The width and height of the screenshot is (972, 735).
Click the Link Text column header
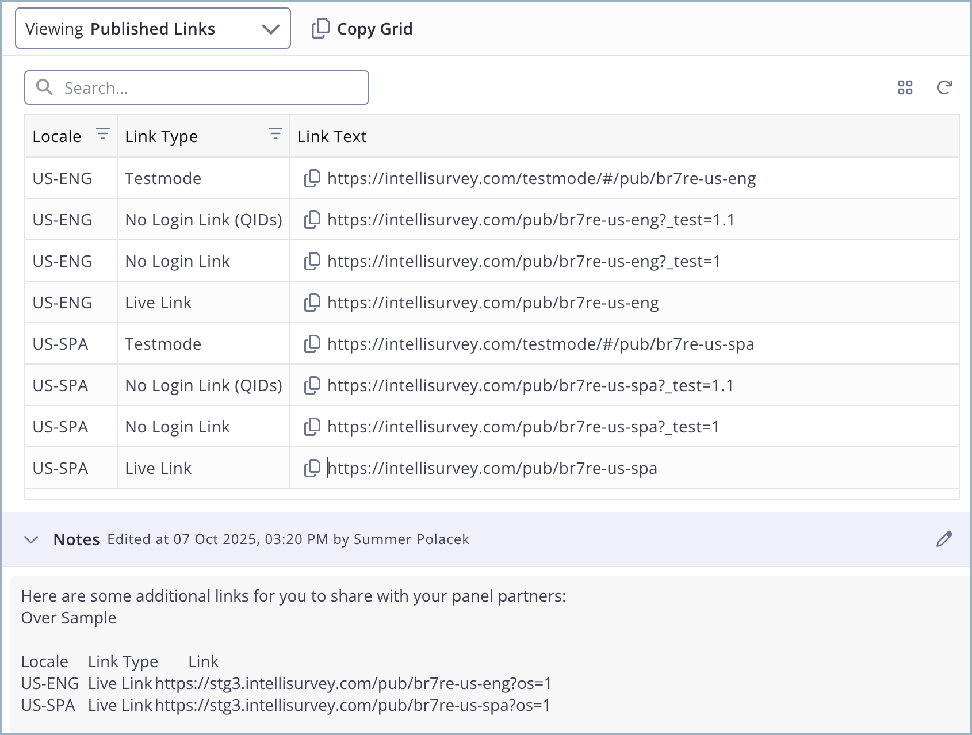pyautogui.click(x=332, y=136)
